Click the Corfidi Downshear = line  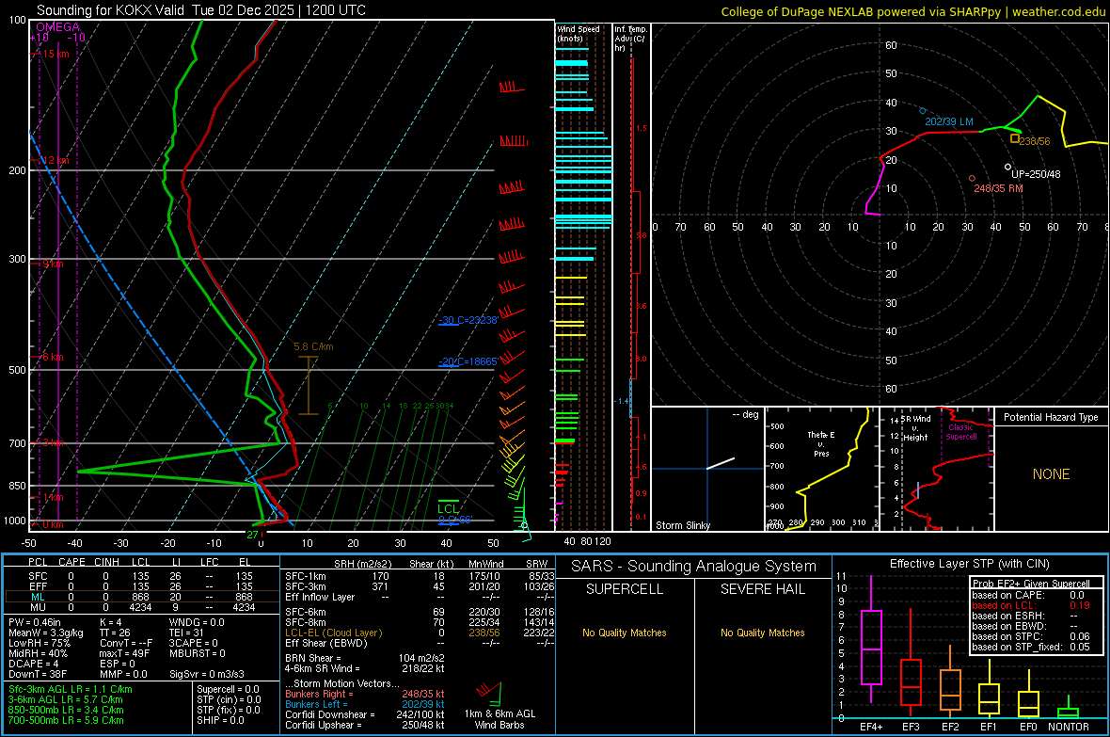pos(365,714)
